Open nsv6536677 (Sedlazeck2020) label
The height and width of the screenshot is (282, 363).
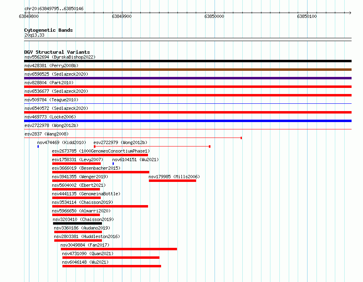point(56,91)
